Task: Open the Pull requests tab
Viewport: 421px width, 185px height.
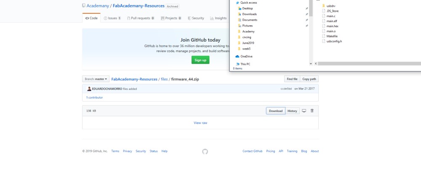Action: pyautogui.click(x=141, y=18)
